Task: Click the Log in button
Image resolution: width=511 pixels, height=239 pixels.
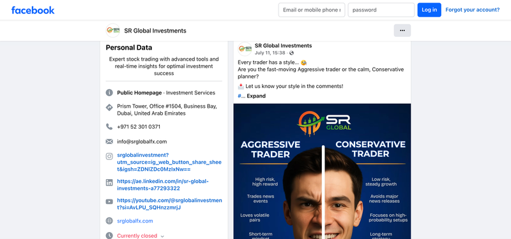Action: (x=429, y=10)
